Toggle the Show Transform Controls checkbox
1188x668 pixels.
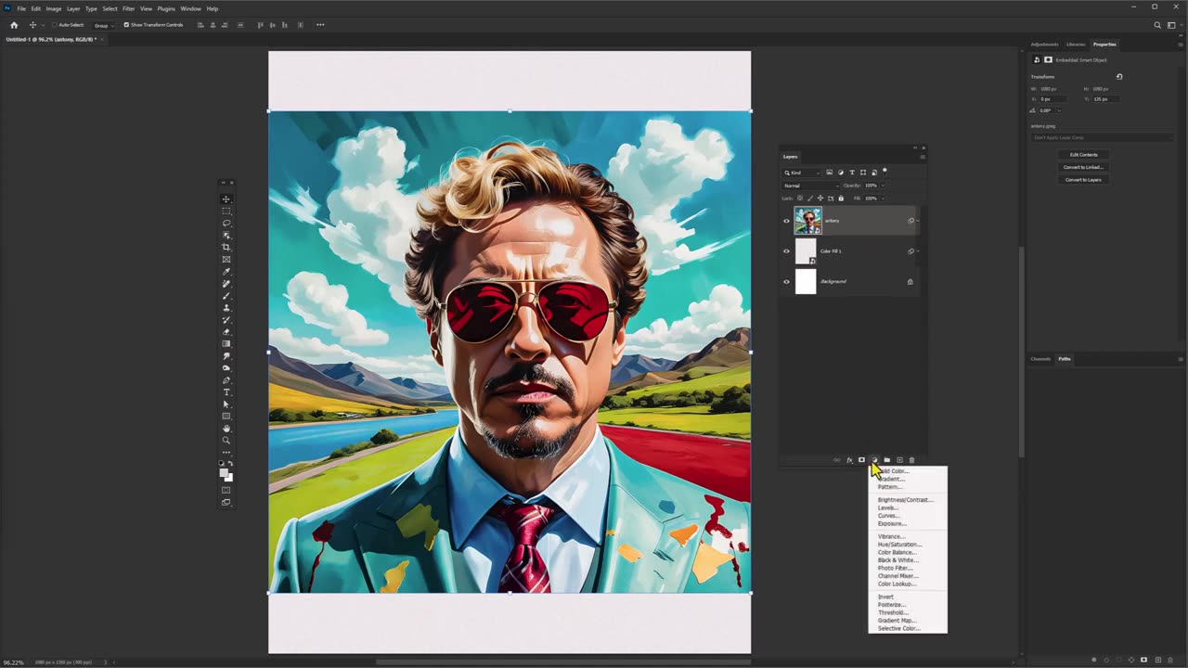pyautogui.click(x=126, y=25)
